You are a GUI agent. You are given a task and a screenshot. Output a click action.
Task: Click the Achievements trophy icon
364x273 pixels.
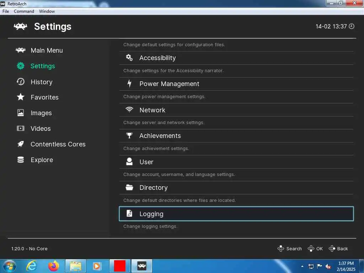(129, 135)
